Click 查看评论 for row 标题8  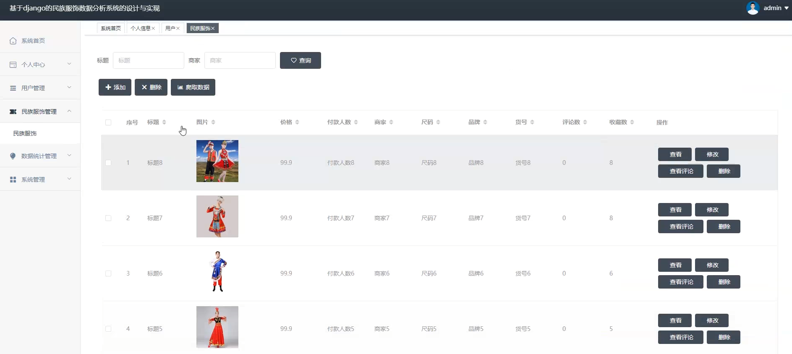click(681, 171)
